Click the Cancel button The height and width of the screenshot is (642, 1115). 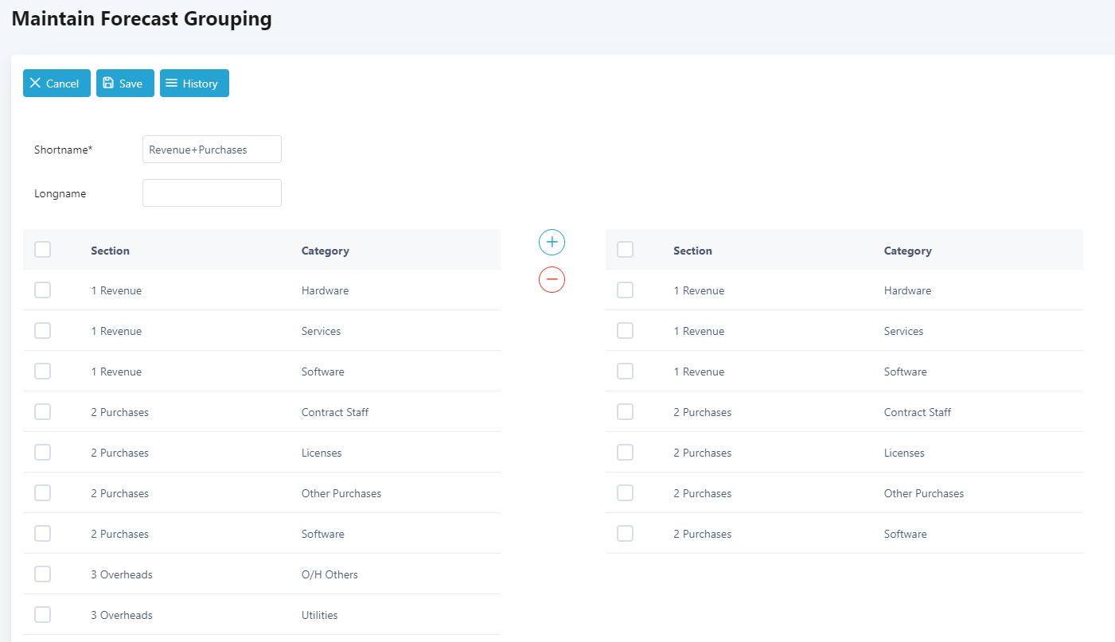(x=57, y=84)
